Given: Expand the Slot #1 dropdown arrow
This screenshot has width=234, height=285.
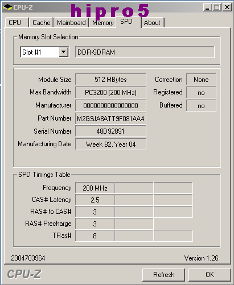Looking at the screenshot, I should [64, 52].
